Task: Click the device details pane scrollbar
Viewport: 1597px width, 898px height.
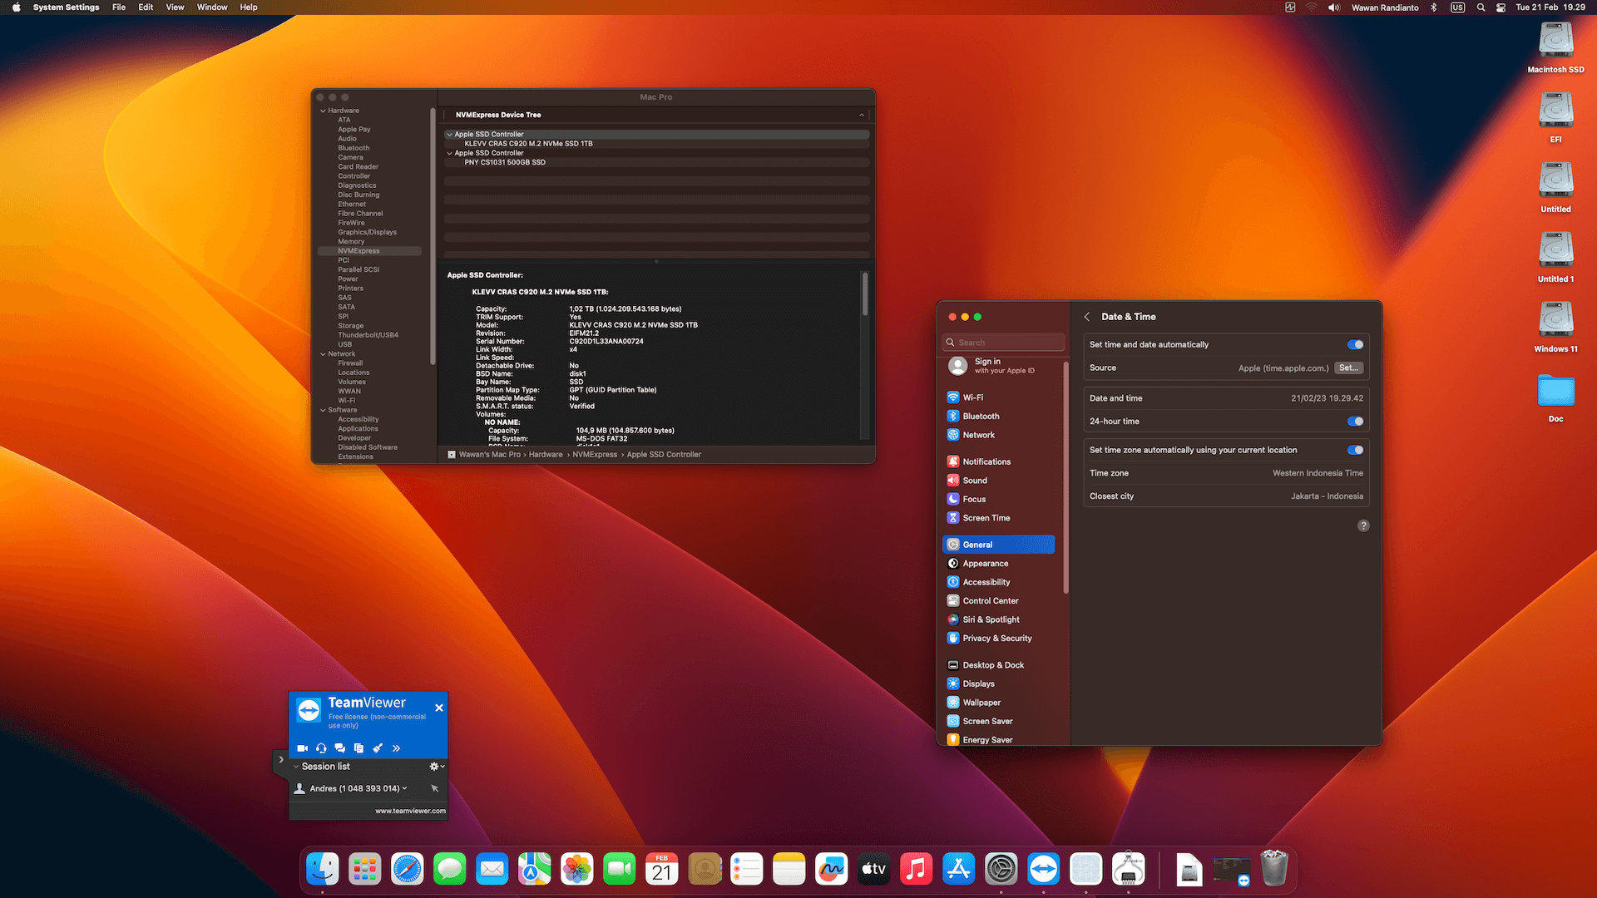Action: coord(865,294)
